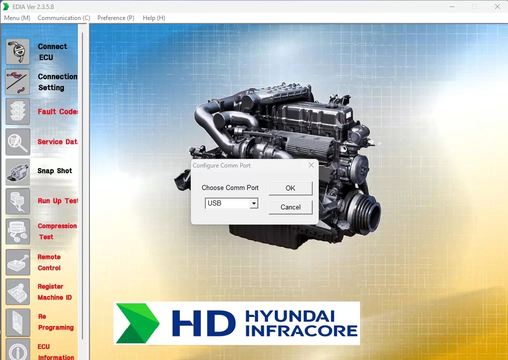The width and height of the screenshot is (508, 360).
Task: Open the Compression Test icon
Action: 18,231
